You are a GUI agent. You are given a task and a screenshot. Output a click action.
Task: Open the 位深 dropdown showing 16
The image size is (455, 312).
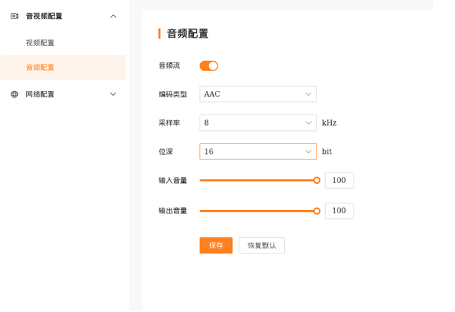(x=258, y=151)
